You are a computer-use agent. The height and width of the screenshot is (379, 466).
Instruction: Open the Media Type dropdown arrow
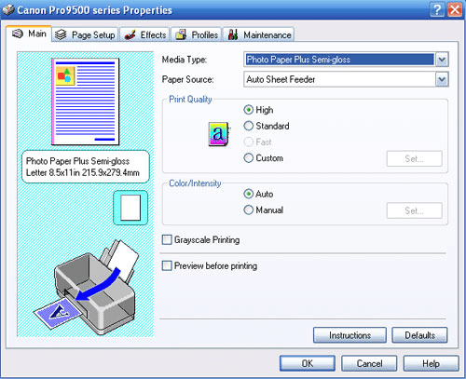tap(442, 60)
